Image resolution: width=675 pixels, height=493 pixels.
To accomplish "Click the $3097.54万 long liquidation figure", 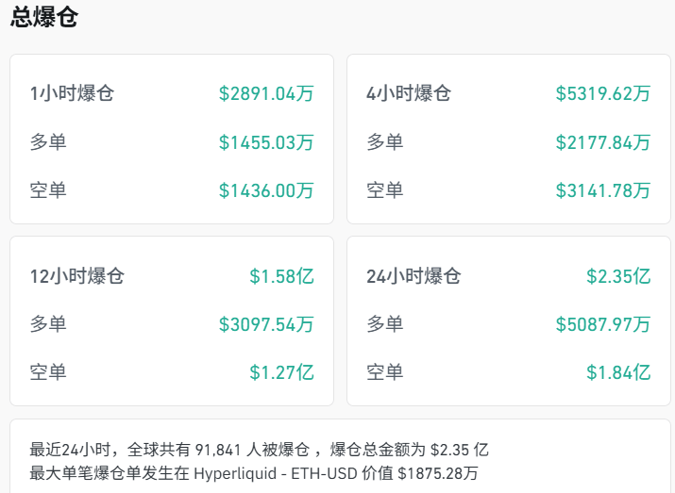I will pos(266,324).
